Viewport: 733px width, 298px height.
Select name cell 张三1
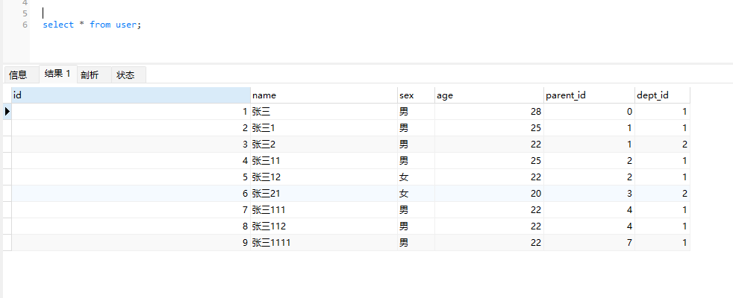pyautogui.click(x=324, y=128)
